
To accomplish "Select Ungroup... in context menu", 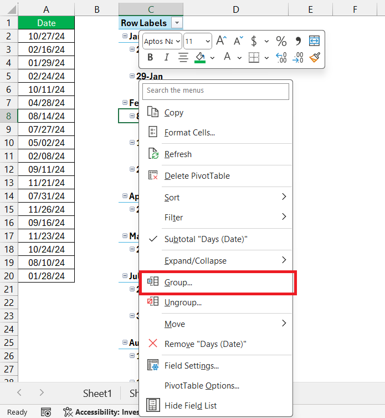I will (x=215, y=303).
